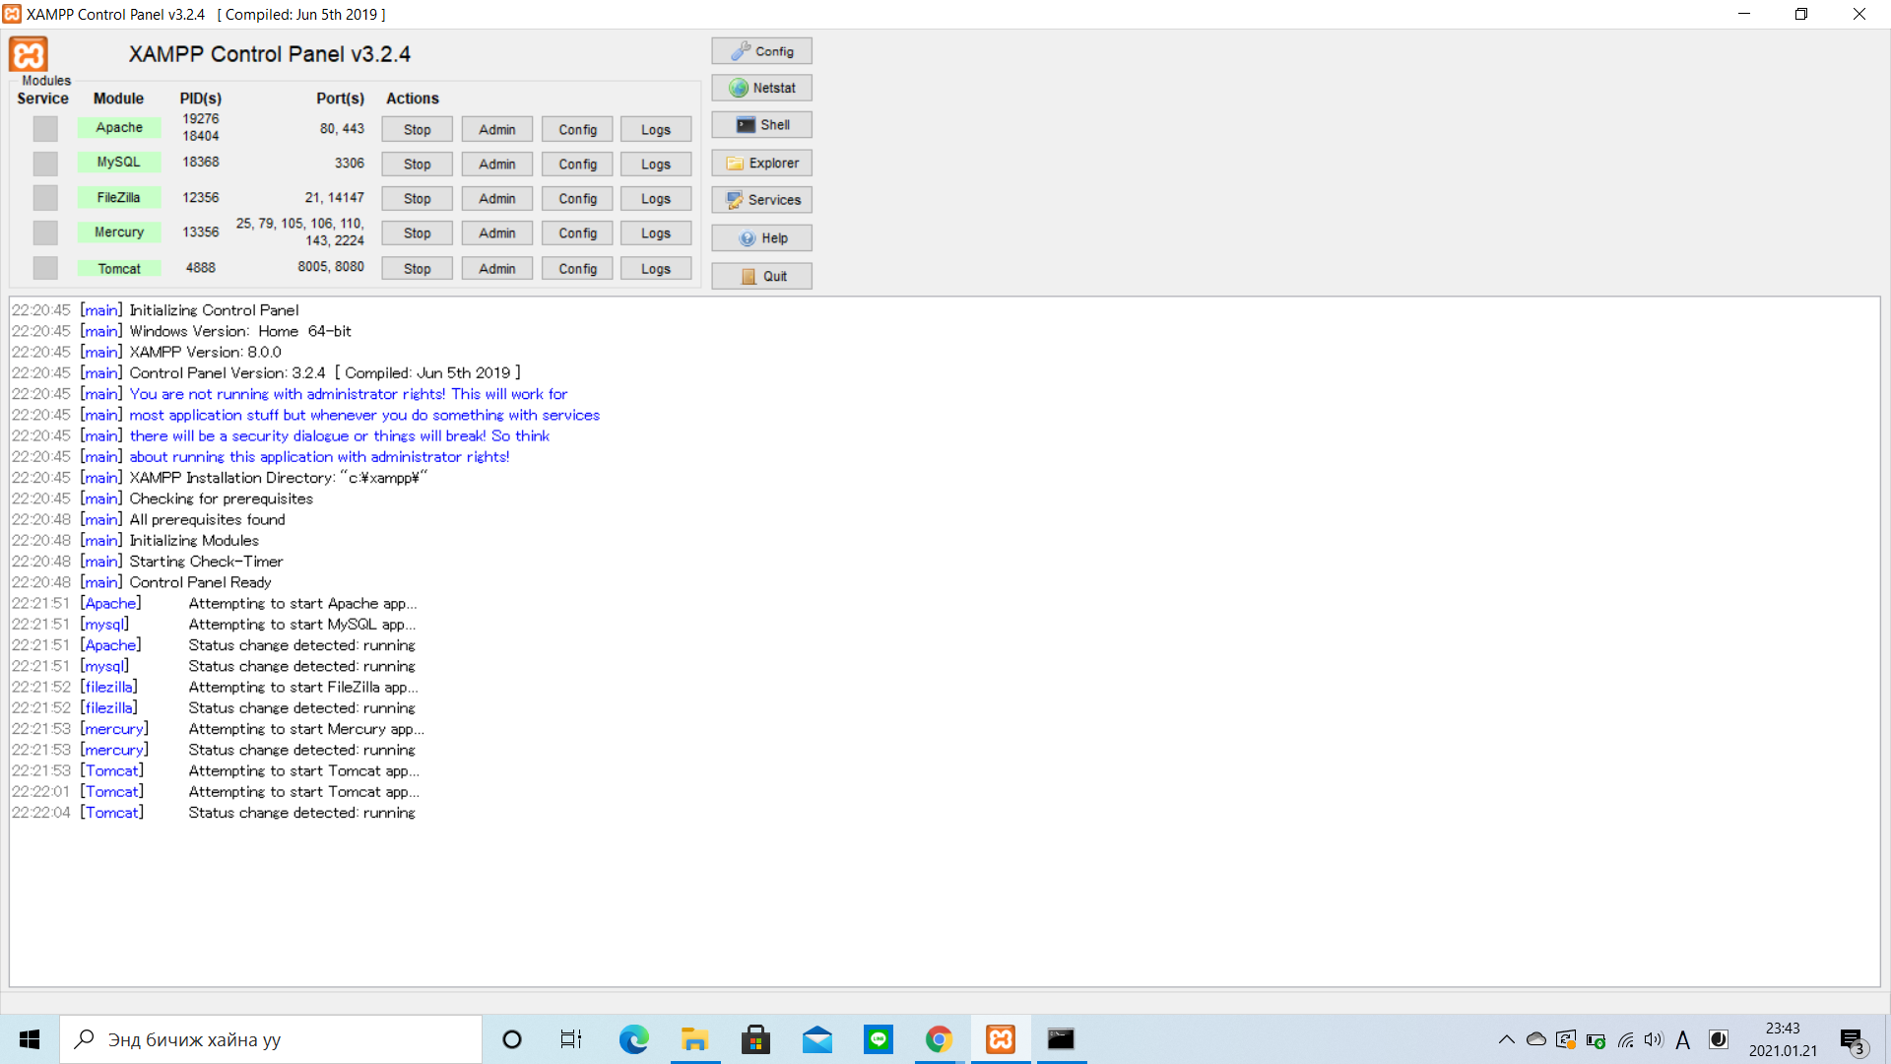
Task: Open the Help button
Action: (x=761, y=238)
